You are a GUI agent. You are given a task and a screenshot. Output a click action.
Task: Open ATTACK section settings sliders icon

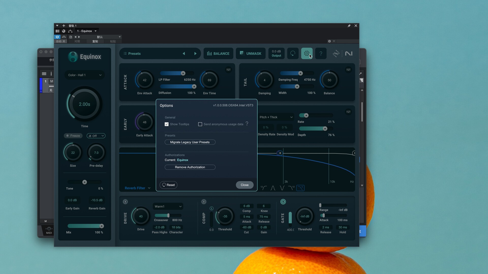pos(228,70)
